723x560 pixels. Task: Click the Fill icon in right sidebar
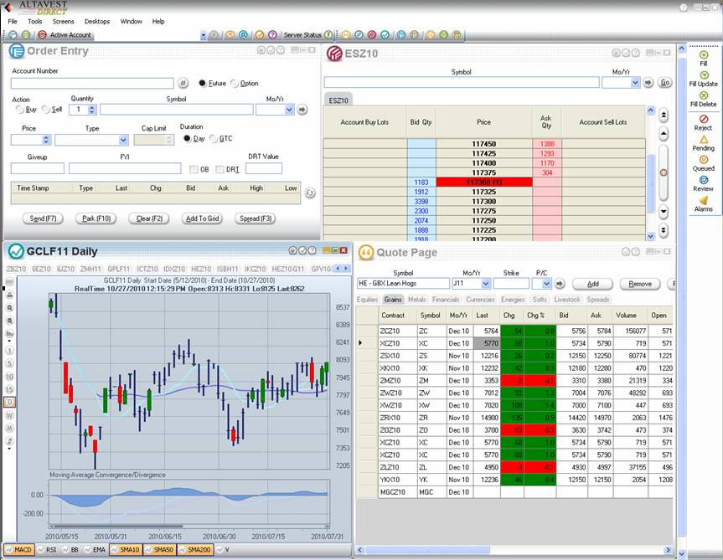[x=704, y=54]
